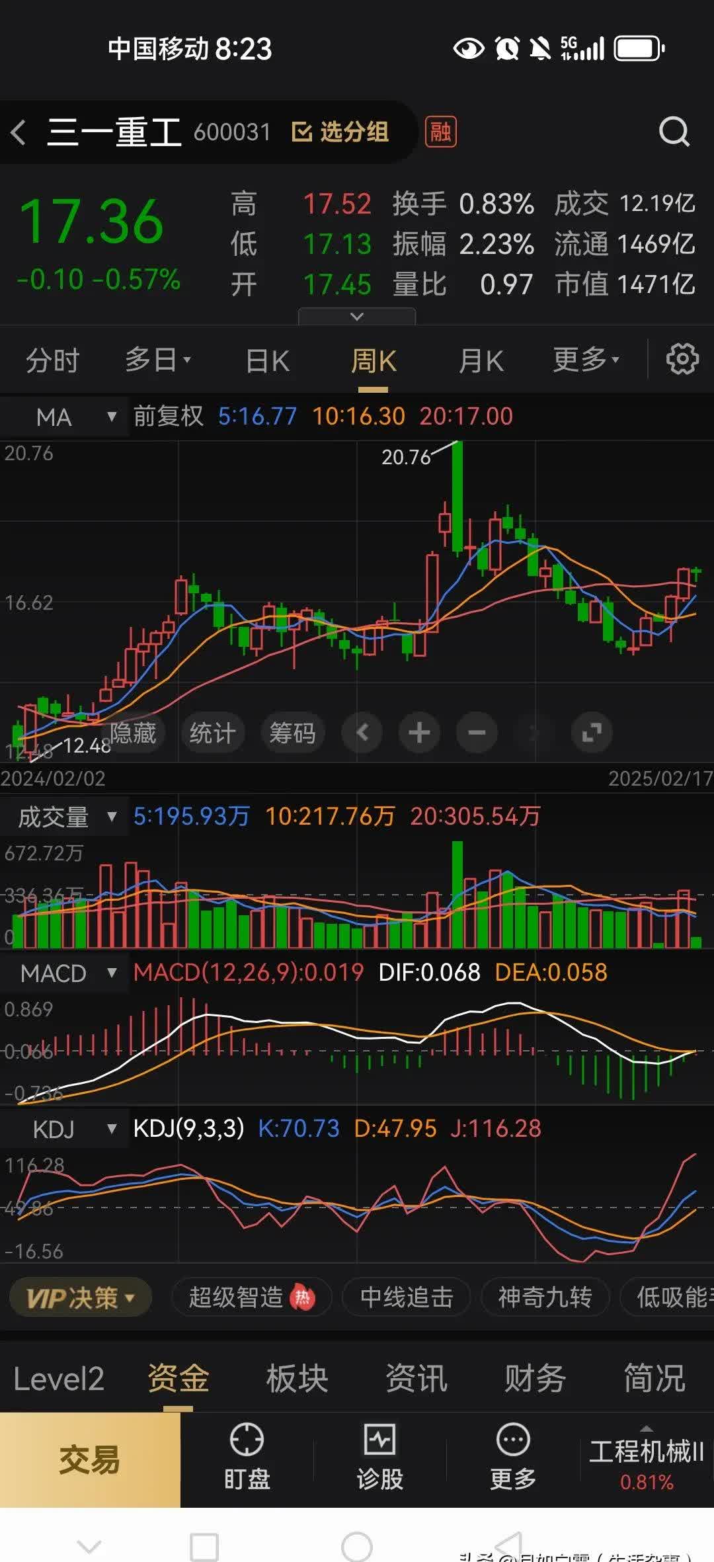The image size is (714, 1562).
Task: Open the 板块 tab
Action: tap(297, 1379)
